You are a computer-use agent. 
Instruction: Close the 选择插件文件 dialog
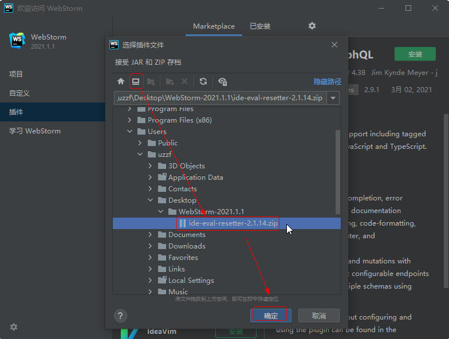click(334, 45)
